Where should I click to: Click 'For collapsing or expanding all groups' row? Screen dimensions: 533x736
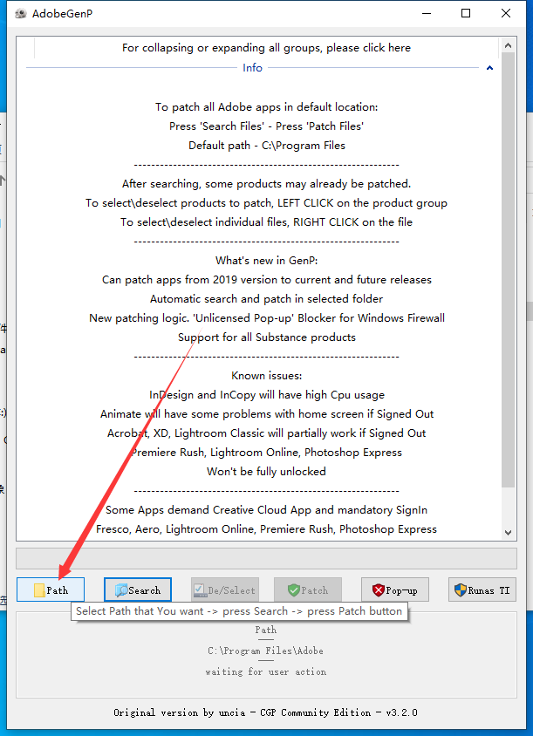tap(266, 48)
